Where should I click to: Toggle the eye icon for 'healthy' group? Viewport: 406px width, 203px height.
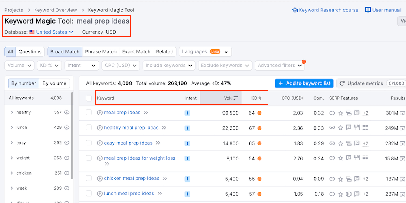tap(67, 112)
